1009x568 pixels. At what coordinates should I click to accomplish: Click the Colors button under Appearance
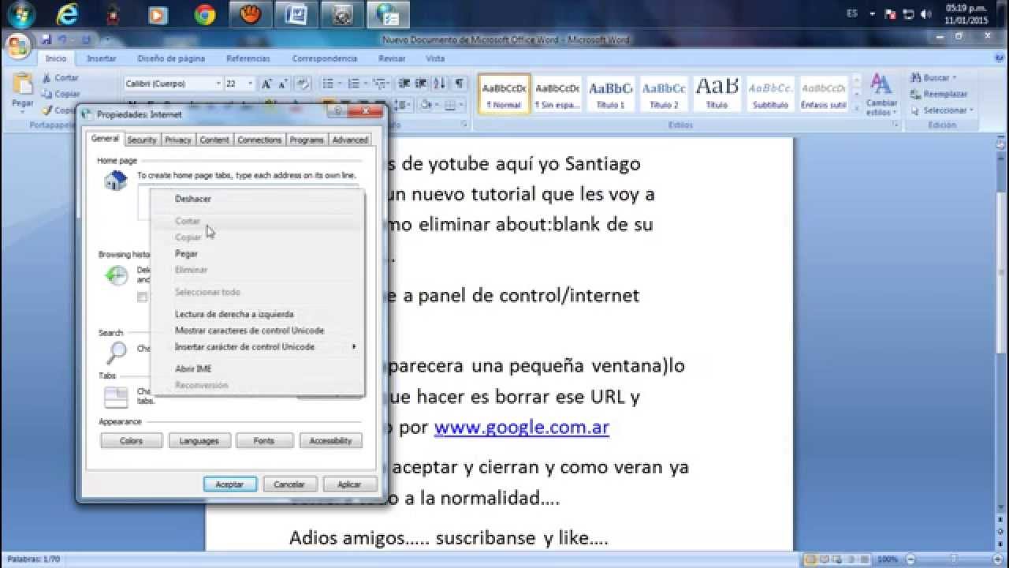pyautogui.click(x=132, y=441)
